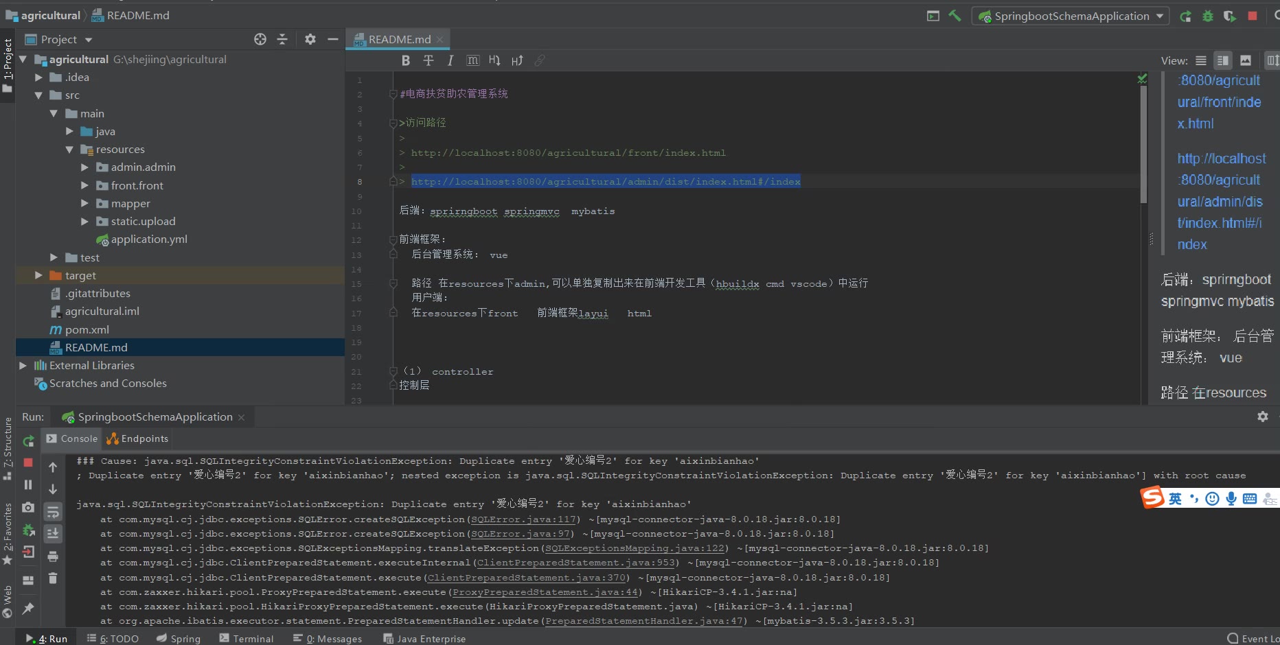Click admin index.html link in preview

click(x=1220, y=202)
